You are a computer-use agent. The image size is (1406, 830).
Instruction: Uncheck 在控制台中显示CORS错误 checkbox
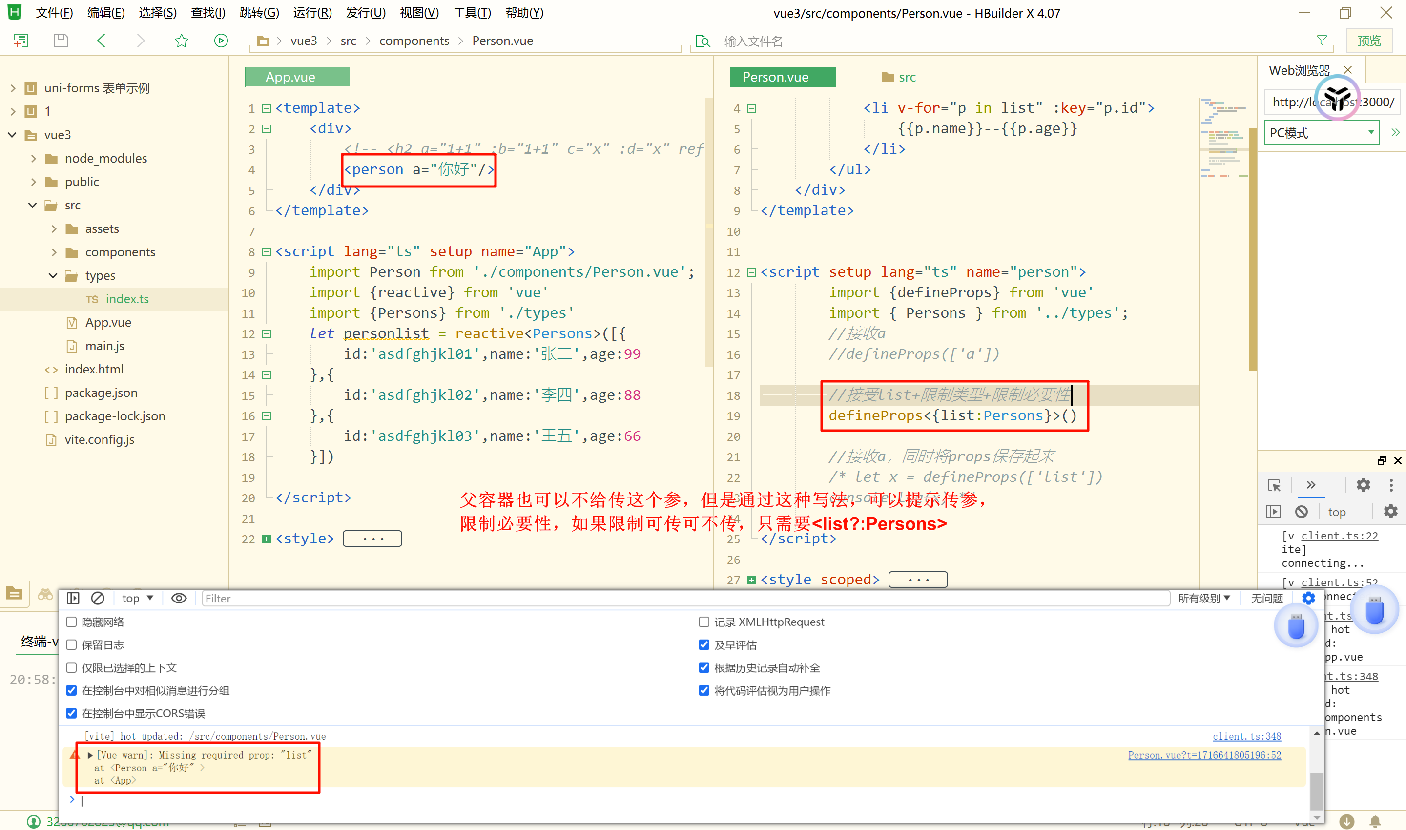[x=72, y=713]
